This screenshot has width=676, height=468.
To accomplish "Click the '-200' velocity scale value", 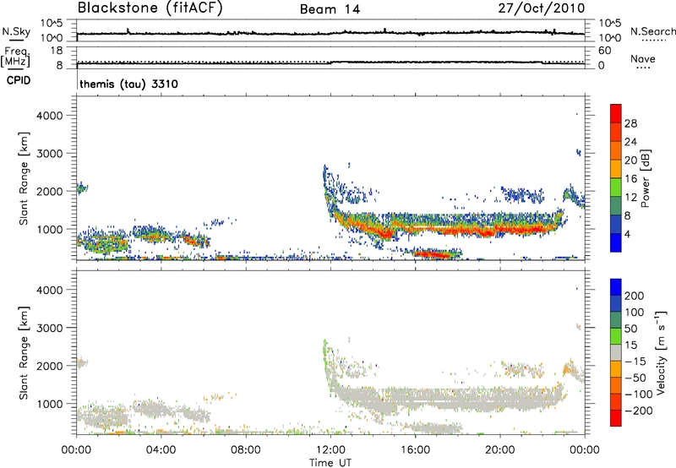I will pyautogui.click(x=639, y=411).
